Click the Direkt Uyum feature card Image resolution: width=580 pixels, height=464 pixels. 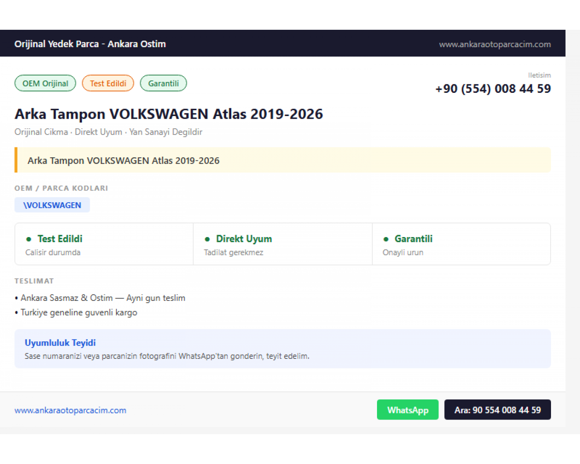coord(283,244)
